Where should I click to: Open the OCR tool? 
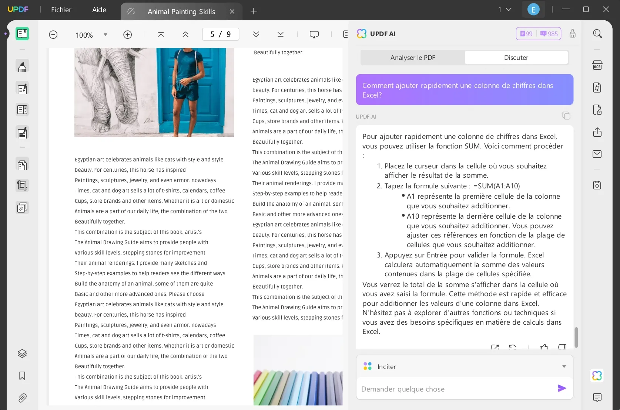pyautogui.click(x=597, y=65)
